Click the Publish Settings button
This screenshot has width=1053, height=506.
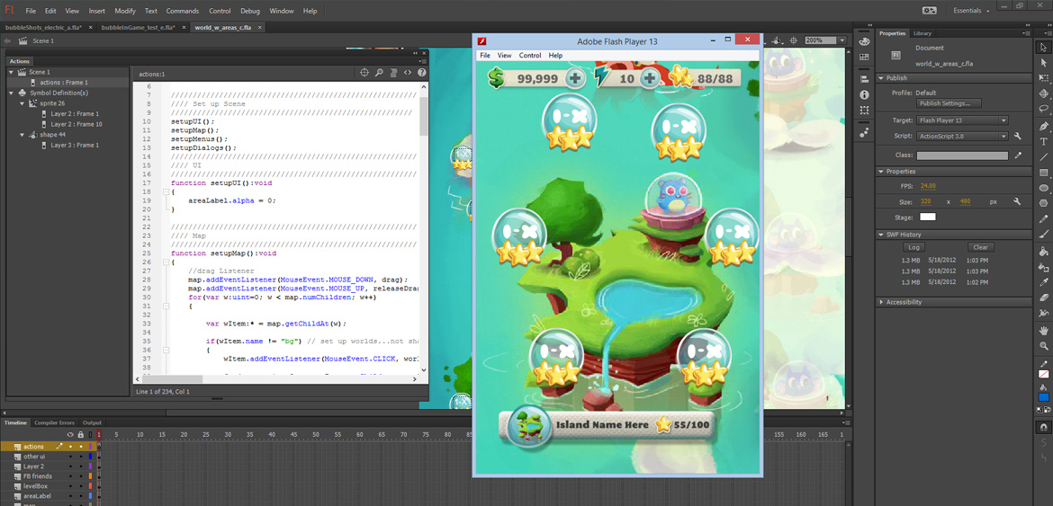pos(949,103)
